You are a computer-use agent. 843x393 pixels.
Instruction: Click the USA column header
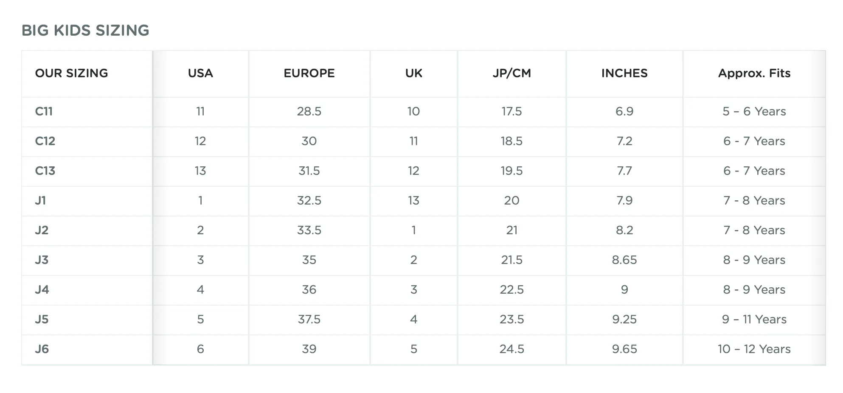200,73
